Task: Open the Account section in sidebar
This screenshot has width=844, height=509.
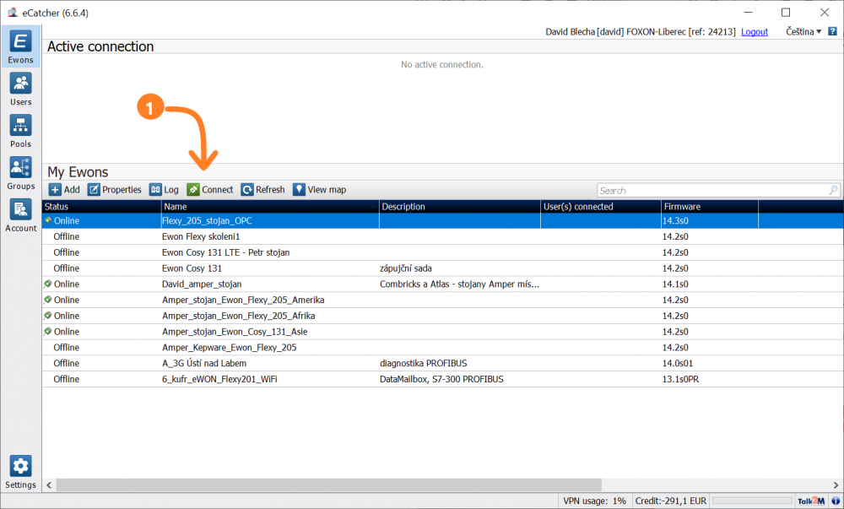Action: (20, 215)
